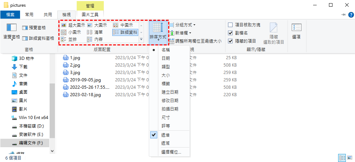This screenshot has height=162, width=355.
Task: Open the 常用 ribbon tab
Action: [29, 15]
